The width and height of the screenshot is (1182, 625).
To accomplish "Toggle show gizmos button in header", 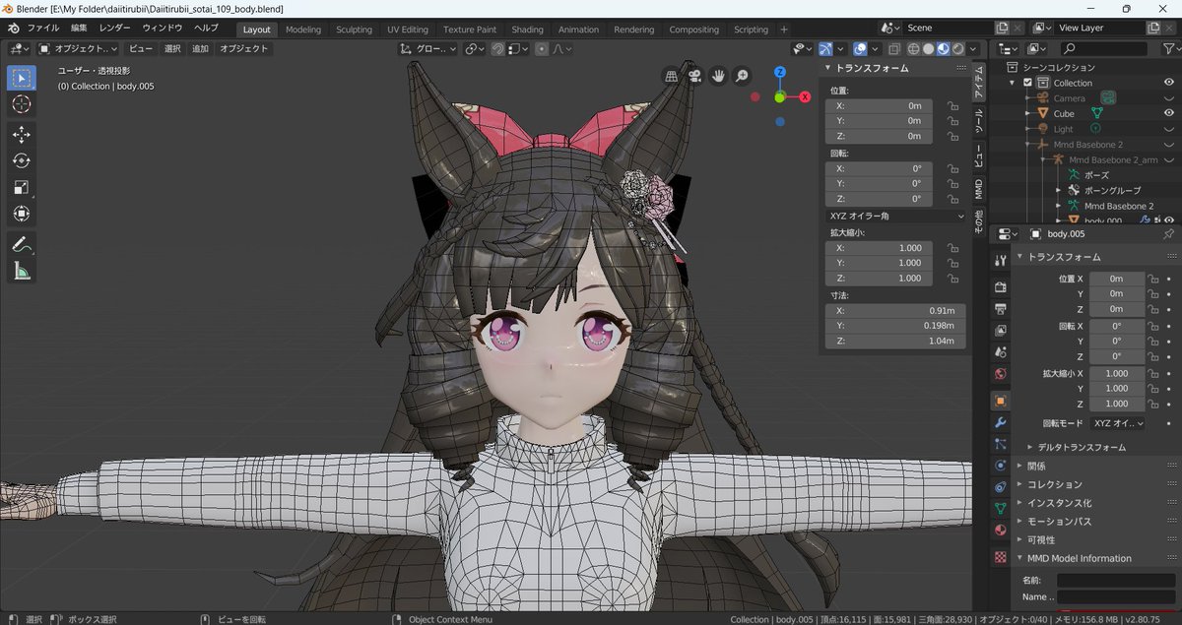I will click(825, 48).
